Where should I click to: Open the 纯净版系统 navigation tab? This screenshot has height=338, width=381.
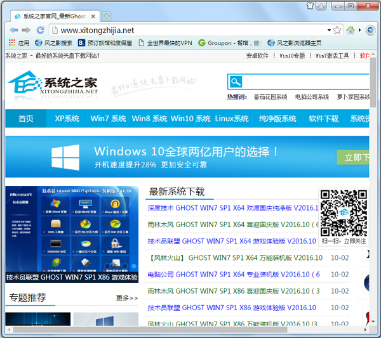(x=277, y=119)
